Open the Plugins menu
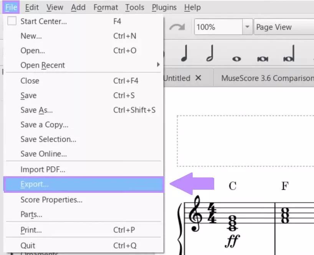 coord(164,7)
